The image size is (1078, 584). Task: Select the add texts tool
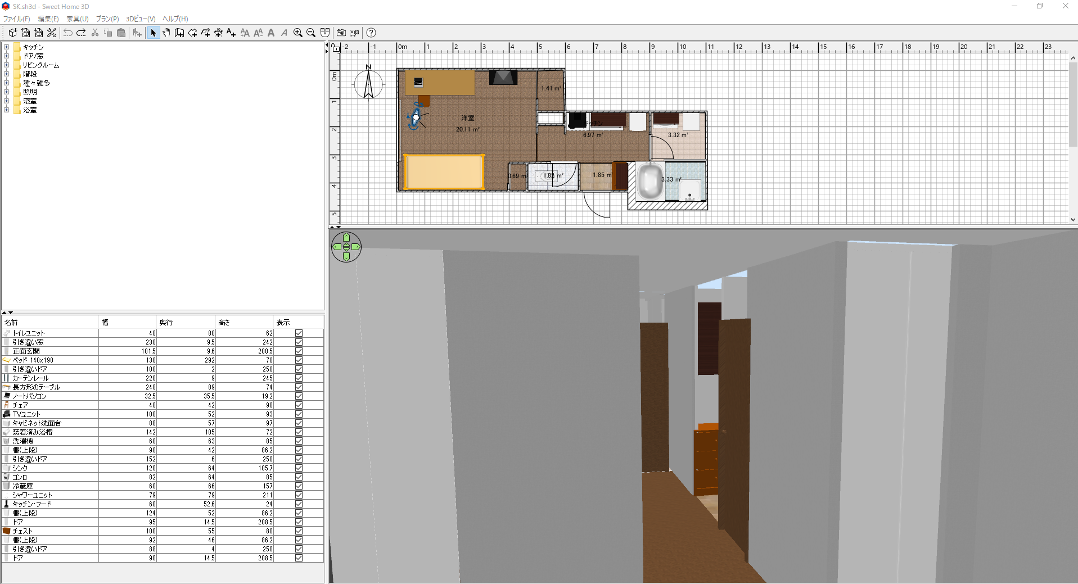(231, 33)
